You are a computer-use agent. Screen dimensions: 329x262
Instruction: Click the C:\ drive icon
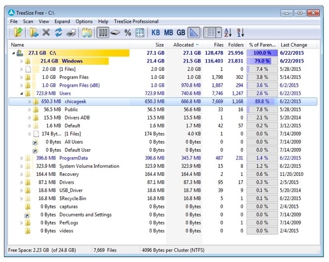[x=20, y=53]
